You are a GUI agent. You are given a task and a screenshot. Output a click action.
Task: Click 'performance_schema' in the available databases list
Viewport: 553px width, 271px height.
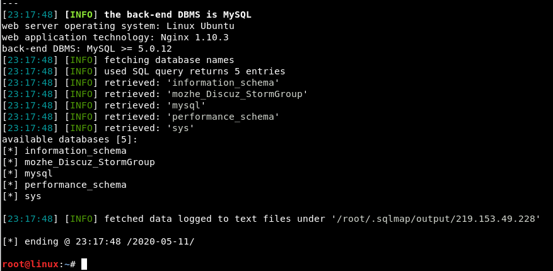pos(76,185)
